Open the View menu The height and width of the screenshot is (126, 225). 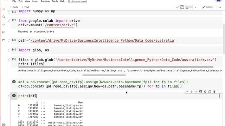point(27,1)
